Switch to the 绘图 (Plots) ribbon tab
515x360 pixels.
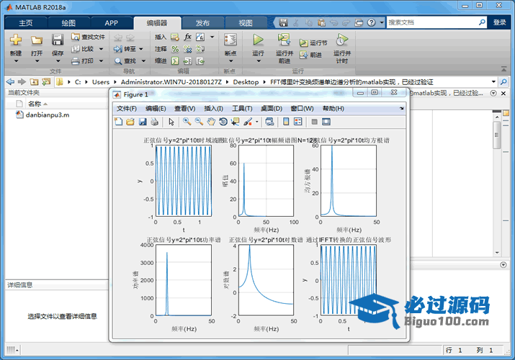[x=68, y=23]
